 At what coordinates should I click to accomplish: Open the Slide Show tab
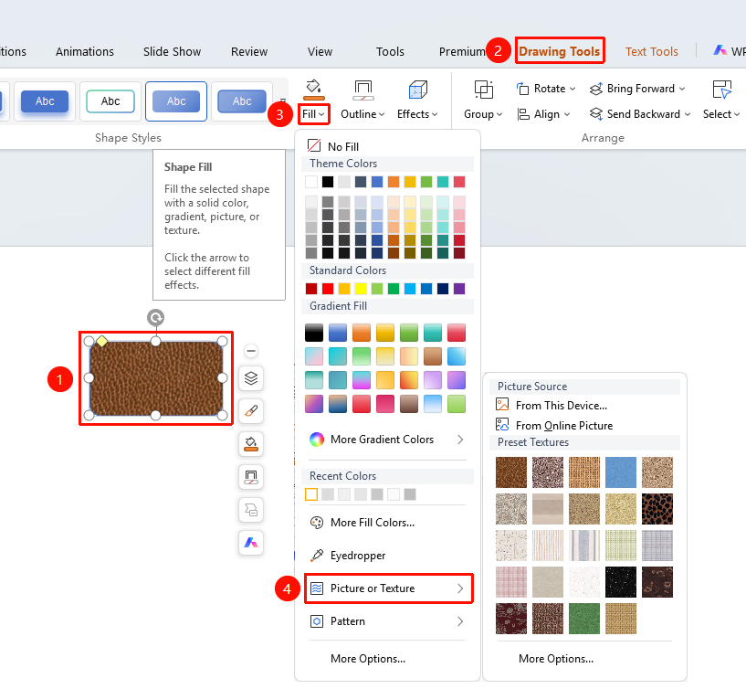tap(173, 51)
